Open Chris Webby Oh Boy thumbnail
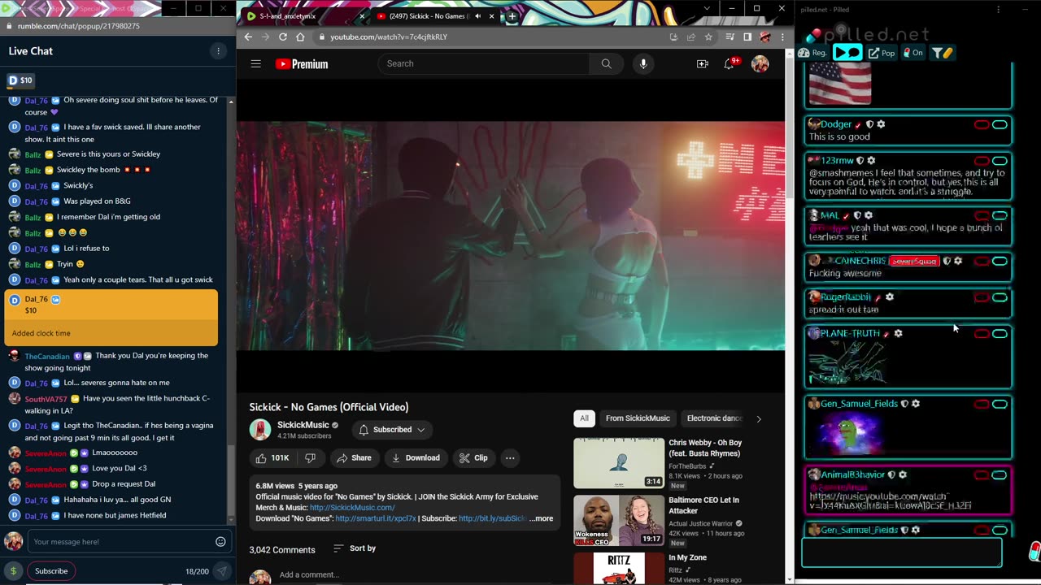 [x=619, y=463]
